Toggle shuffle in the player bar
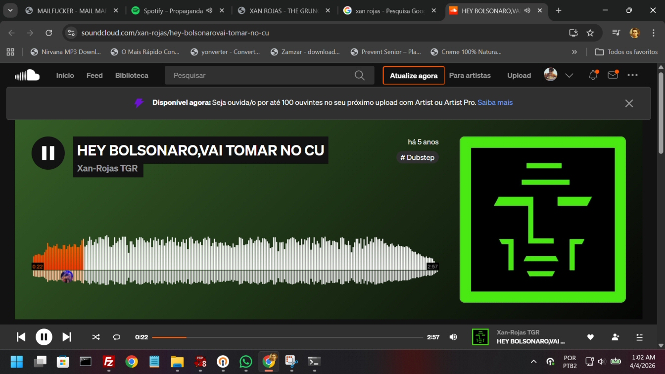665x374 pixels. tap(96, 337)
